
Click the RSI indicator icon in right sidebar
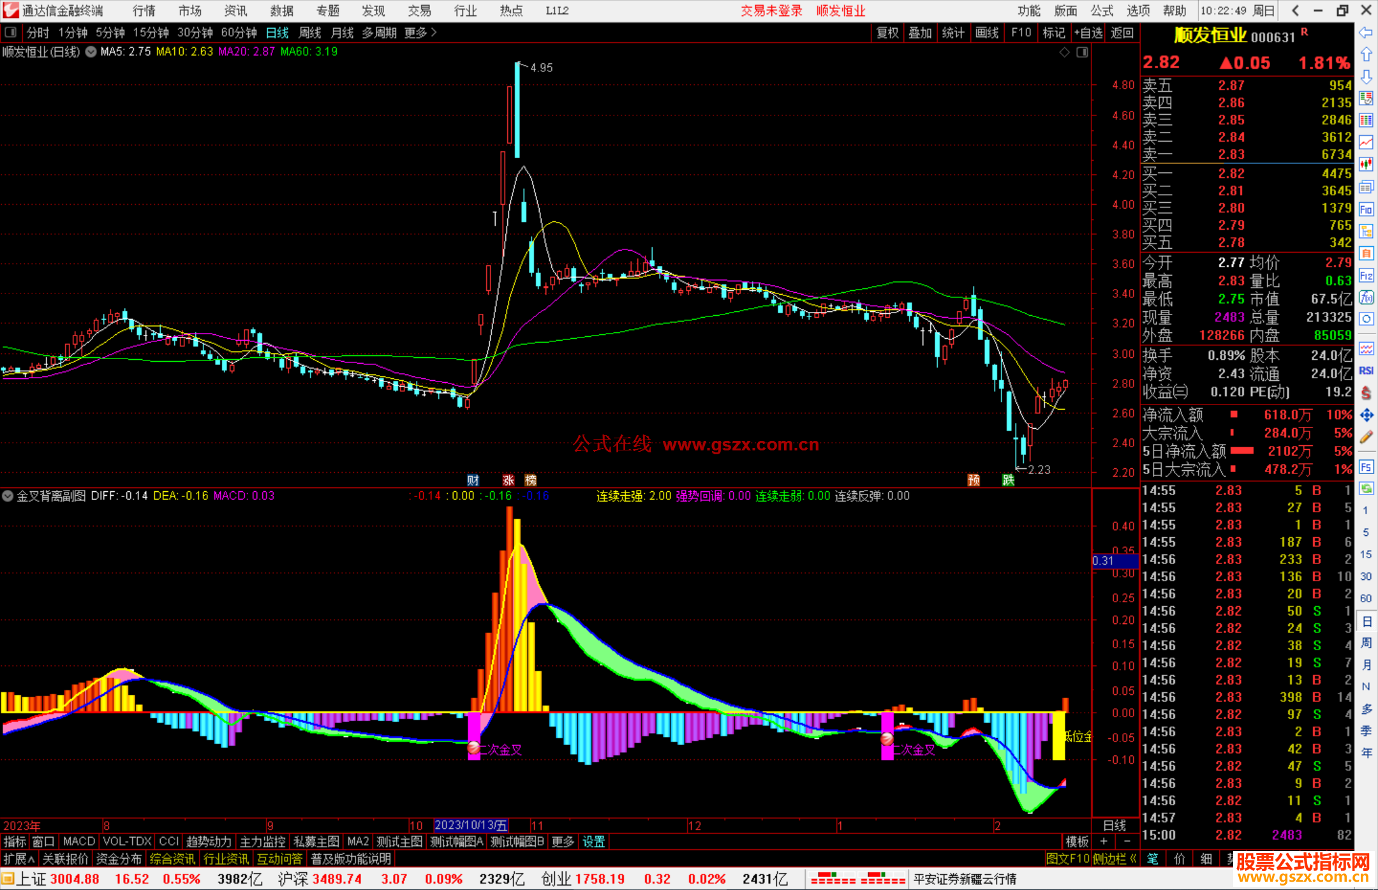click(x=1366, y=371)
